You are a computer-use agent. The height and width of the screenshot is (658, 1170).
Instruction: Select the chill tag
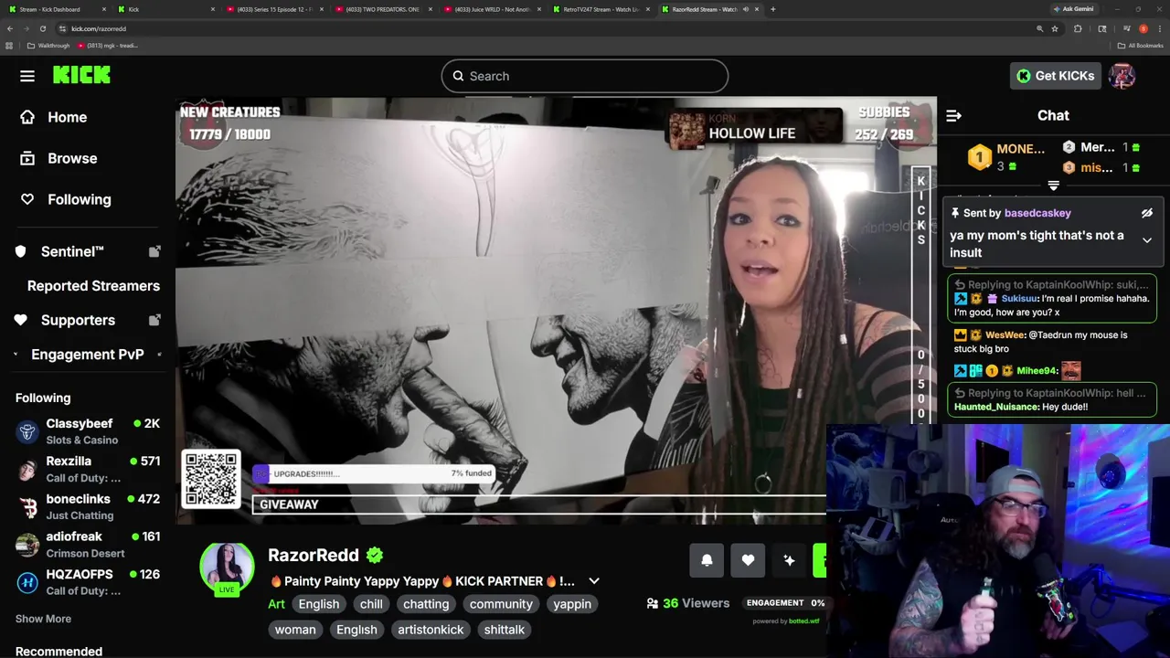click(371, 604)
